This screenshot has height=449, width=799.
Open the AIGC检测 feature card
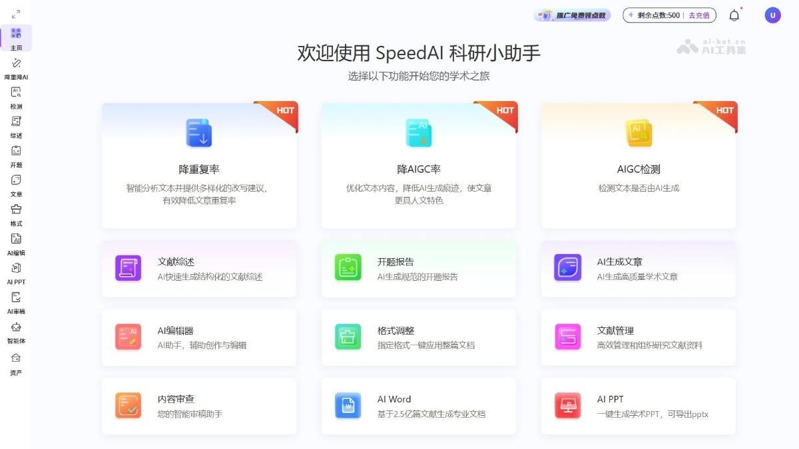coord(638,164)
